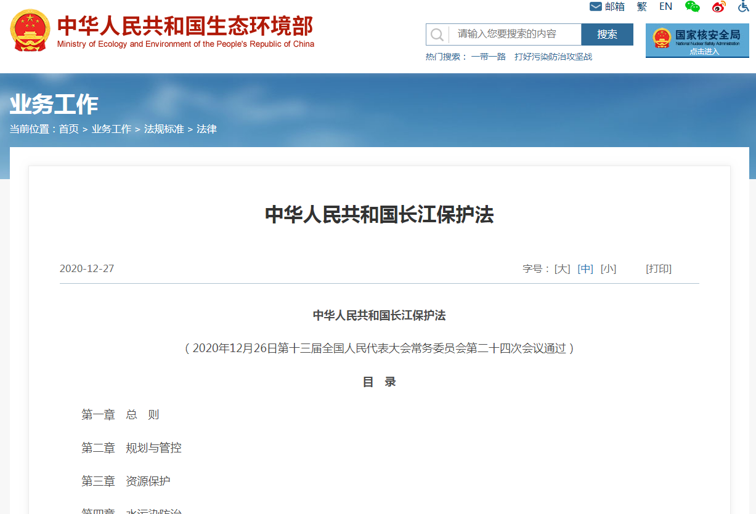The image size is (756, 514).
Task: Click the WeChat icon in the top bar
Action: [693, 7]
